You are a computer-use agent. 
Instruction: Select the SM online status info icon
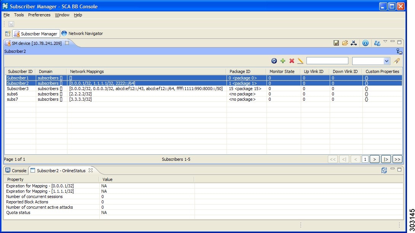(x=366, y=43)
